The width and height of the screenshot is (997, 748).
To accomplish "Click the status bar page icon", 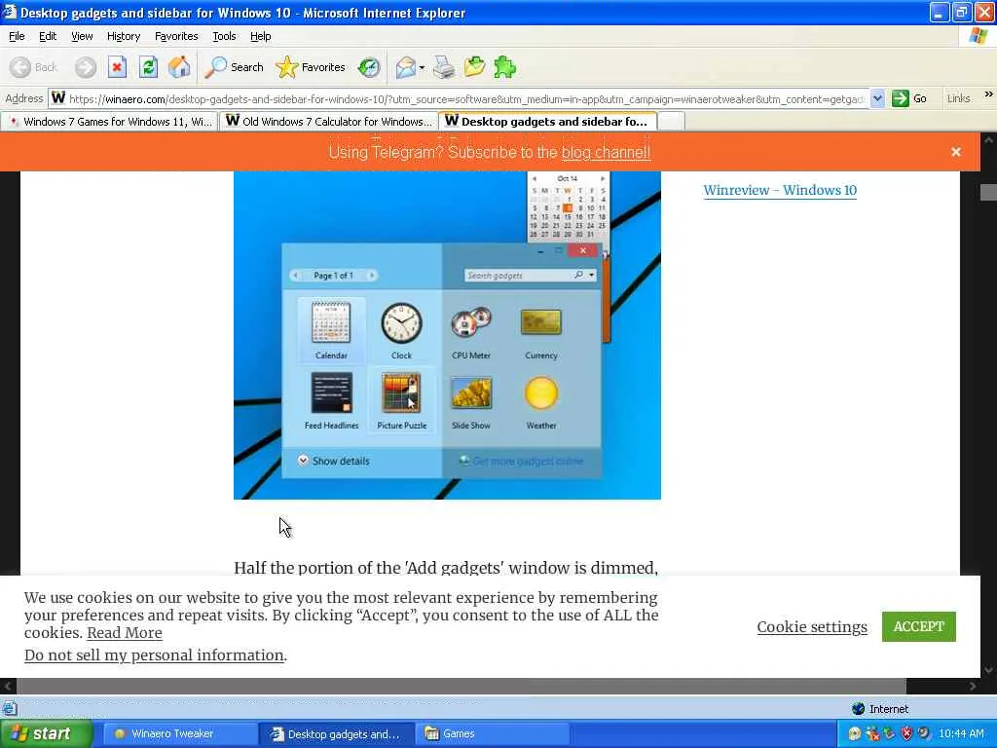I will [10, 709].
